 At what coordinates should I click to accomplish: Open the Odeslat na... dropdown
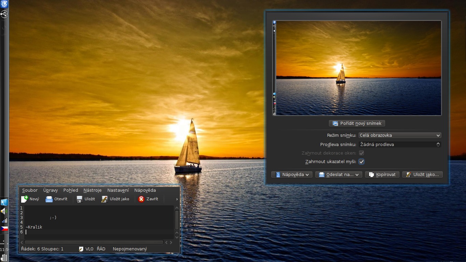click(338, 175)
